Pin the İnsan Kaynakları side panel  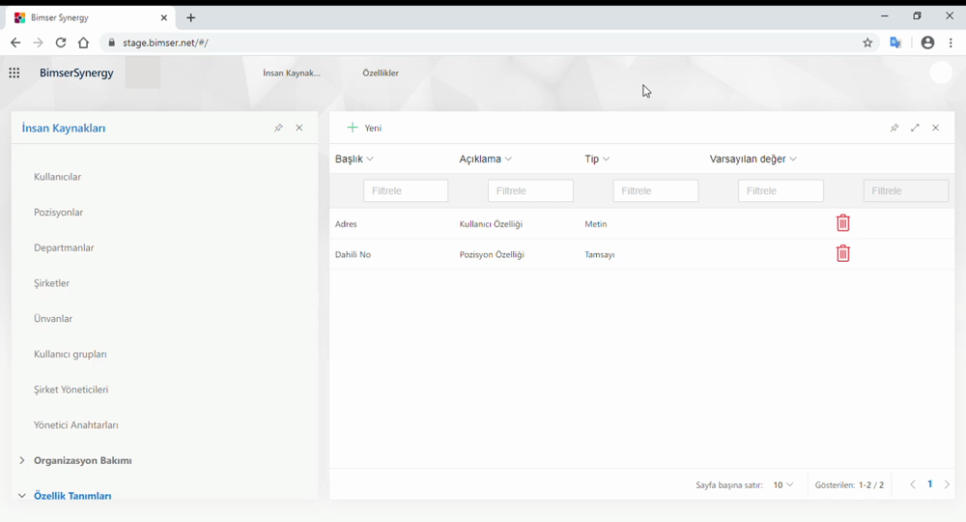(278, 128)
